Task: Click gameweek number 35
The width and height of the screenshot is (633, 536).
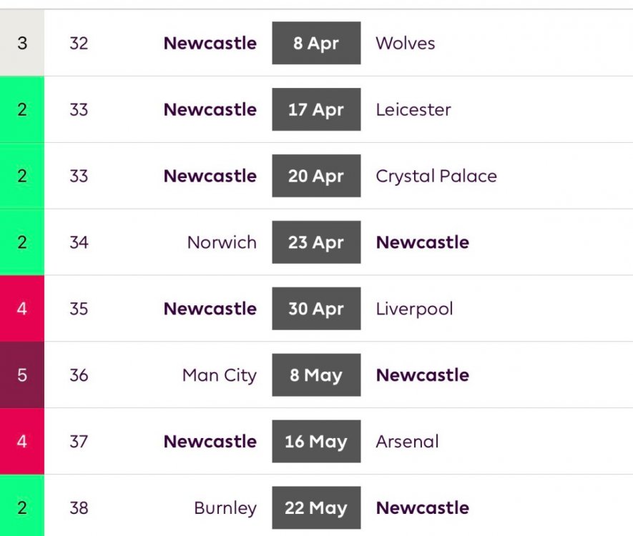Action: 79,309
